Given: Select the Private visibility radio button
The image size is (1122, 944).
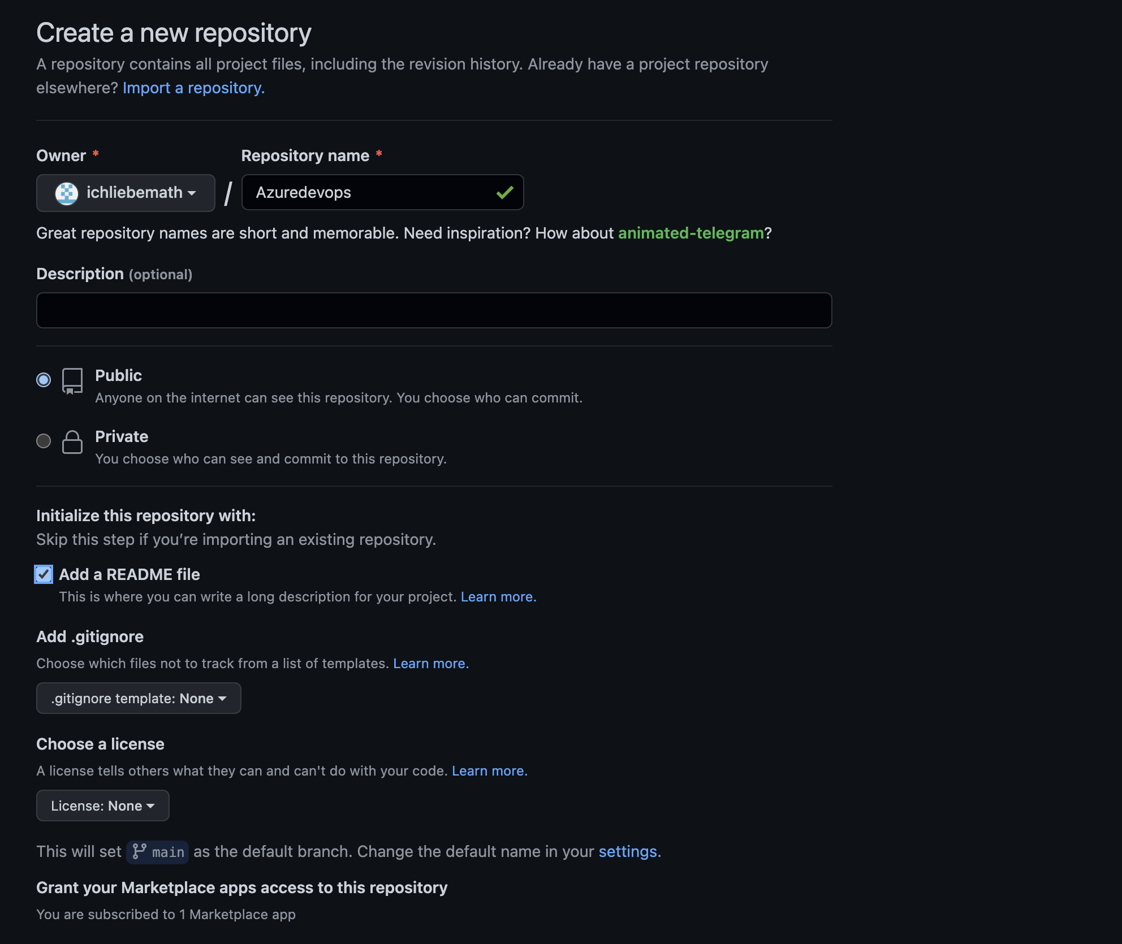Looking at the screenshot, I should point(43,441).
